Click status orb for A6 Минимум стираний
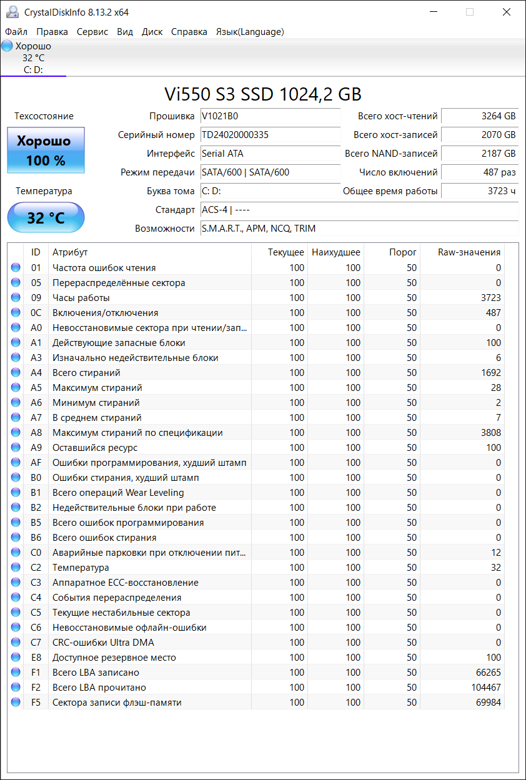Viewport: 526px width, 780px height. click(16, 403)
